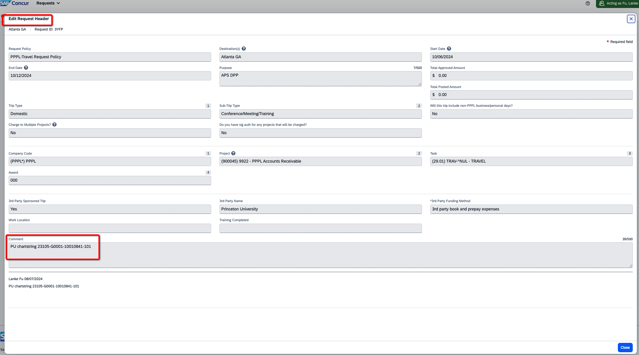Image resolution: width=639 pixels, height=355 pixels.
Task: Close the Edit Request Header dialog with X
Action: [631, 19]
